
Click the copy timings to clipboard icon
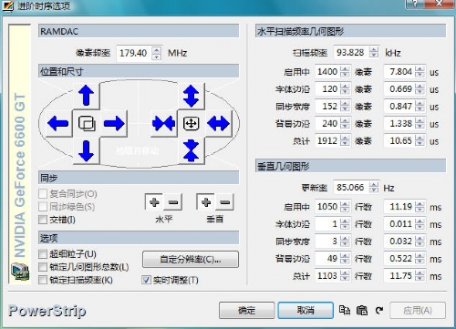345,310
